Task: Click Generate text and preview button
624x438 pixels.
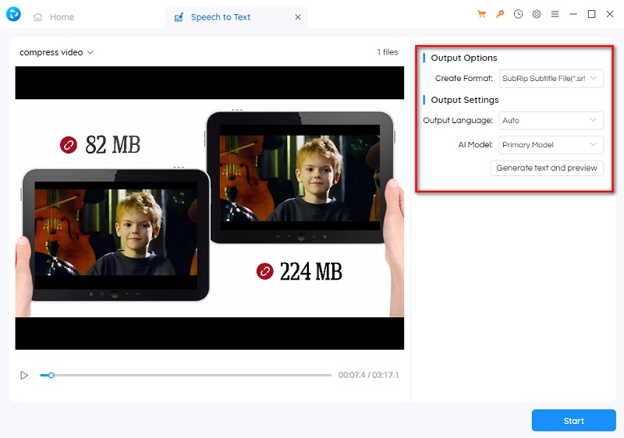Action: click(547, 168)
